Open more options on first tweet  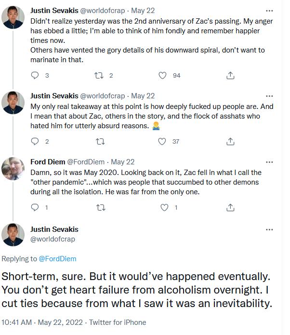269,11
